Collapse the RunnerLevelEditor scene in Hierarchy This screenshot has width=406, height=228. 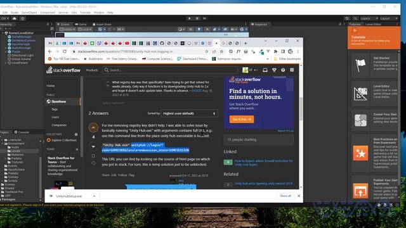coord(3,33)
